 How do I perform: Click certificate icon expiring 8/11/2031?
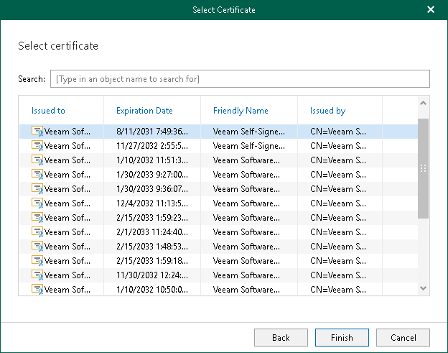click(x=37, y=132)
